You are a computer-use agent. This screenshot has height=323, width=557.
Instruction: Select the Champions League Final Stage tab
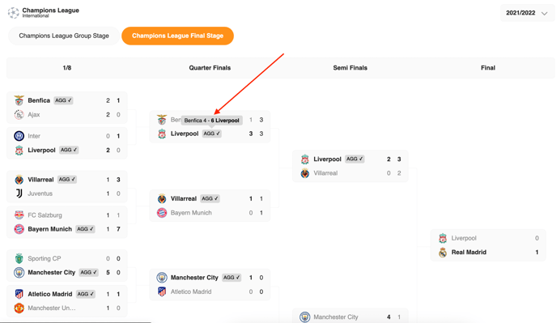coord(177,36)
